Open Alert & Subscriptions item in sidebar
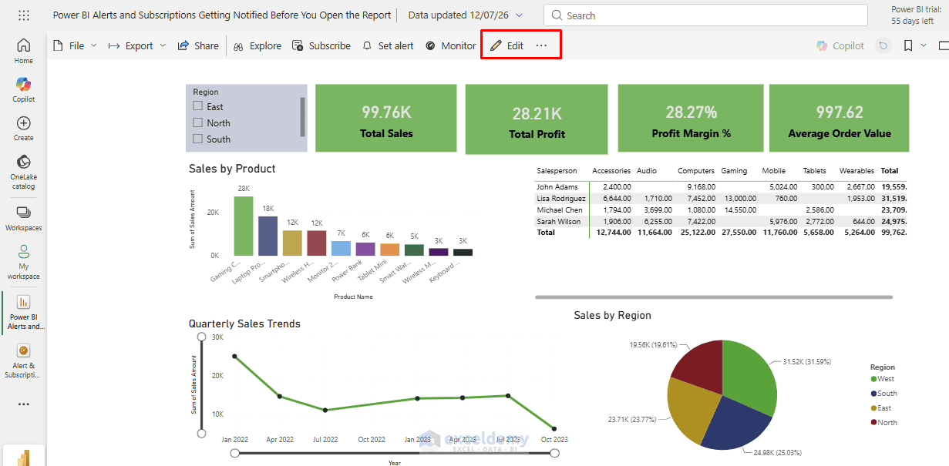The height and width of the screenshot is (466, 949). click(24, 360)
